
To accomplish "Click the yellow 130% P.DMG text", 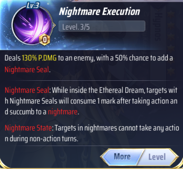I will (x=39, y=58).
